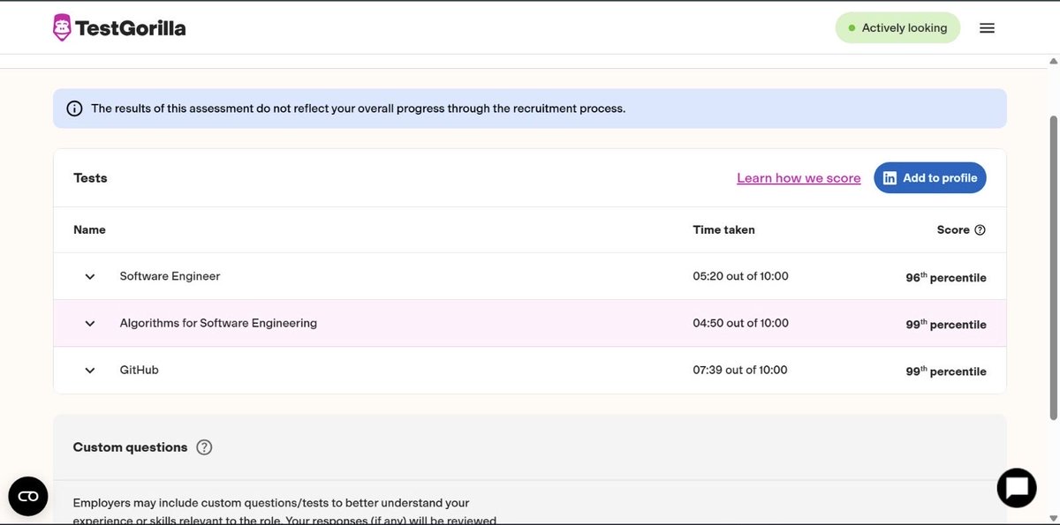The width and height of the screenshot is (1060, 525).
Task: Click the Name column header
Action: click(x=89, y=229)
